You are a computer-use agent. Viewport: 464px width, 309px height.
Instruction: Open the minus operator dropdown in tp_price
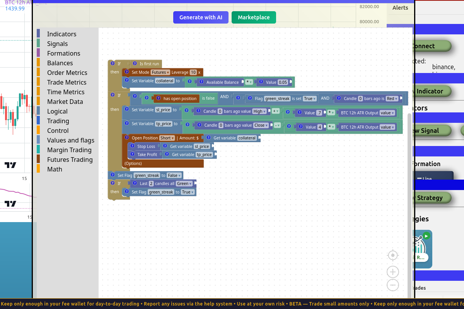[277, 125]
